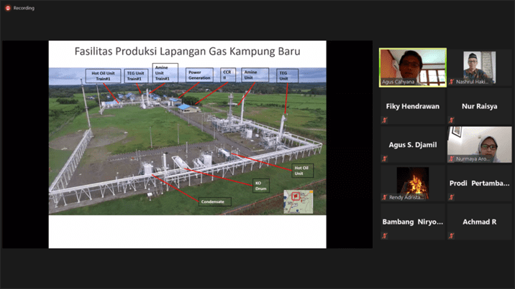Click muted mic icon on Agus S. Djamil tile
This screenshot has width=515, height=289.
tap(385, 158)
